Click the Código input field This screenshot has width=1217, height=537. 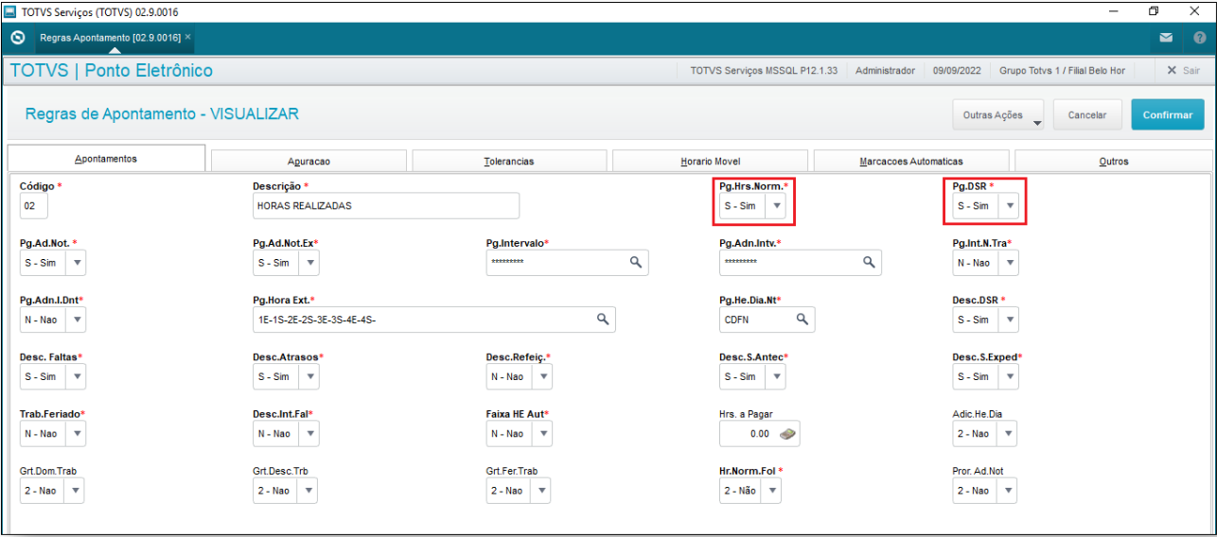[x=33, y=205]
